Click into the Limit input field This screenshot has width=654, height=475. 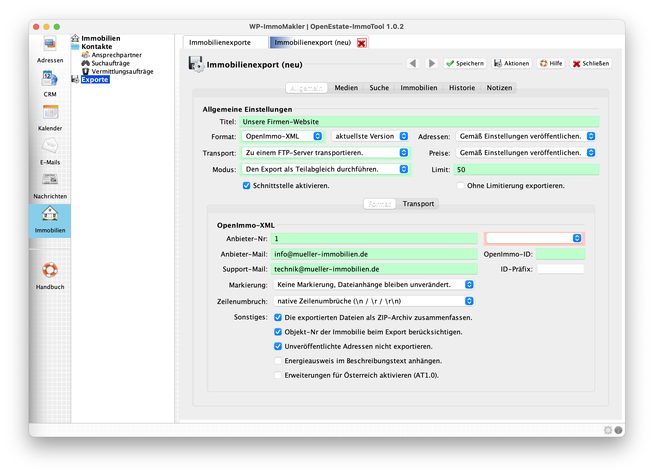tap(526, 170)
